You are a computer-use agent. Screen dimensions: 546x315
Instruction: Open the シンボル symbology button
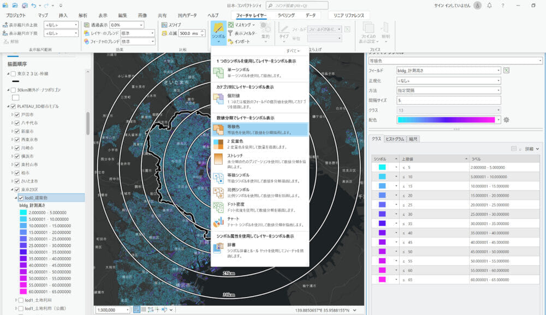pos(218,33)
